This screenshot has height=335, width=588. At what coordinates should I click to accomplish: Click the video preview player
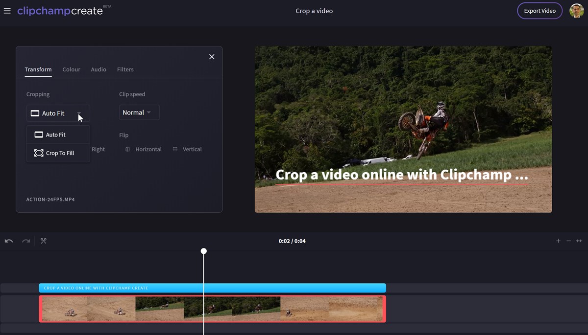(403, 129)
